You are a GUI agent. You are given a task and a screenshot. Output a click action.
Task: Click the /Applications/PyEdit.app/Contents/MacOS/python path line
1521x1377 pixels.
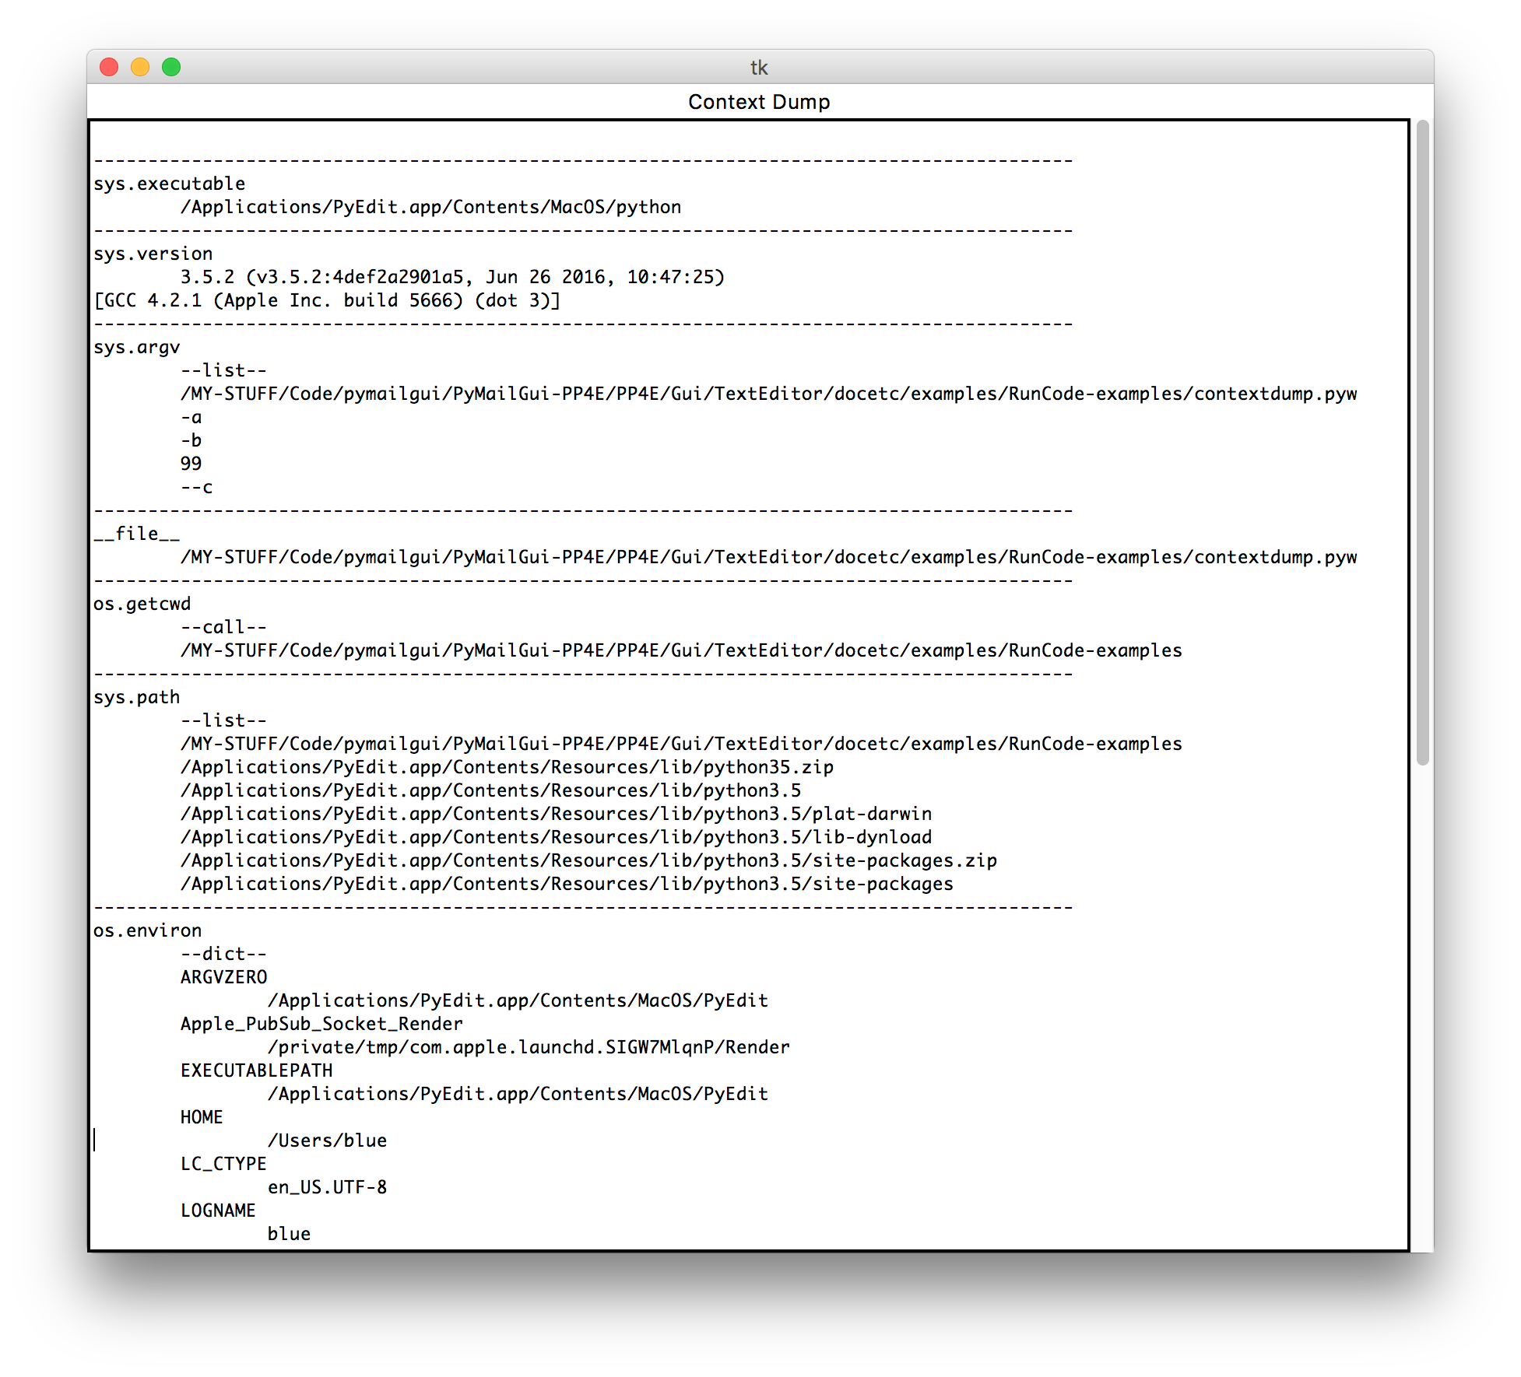(x=430, y=206)
